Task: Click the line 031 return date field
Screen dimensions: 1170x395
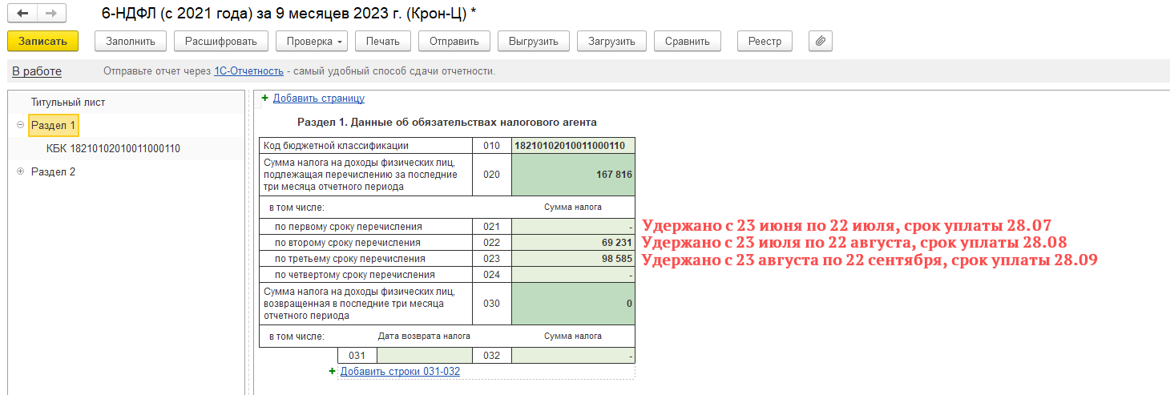Action: 425,355
